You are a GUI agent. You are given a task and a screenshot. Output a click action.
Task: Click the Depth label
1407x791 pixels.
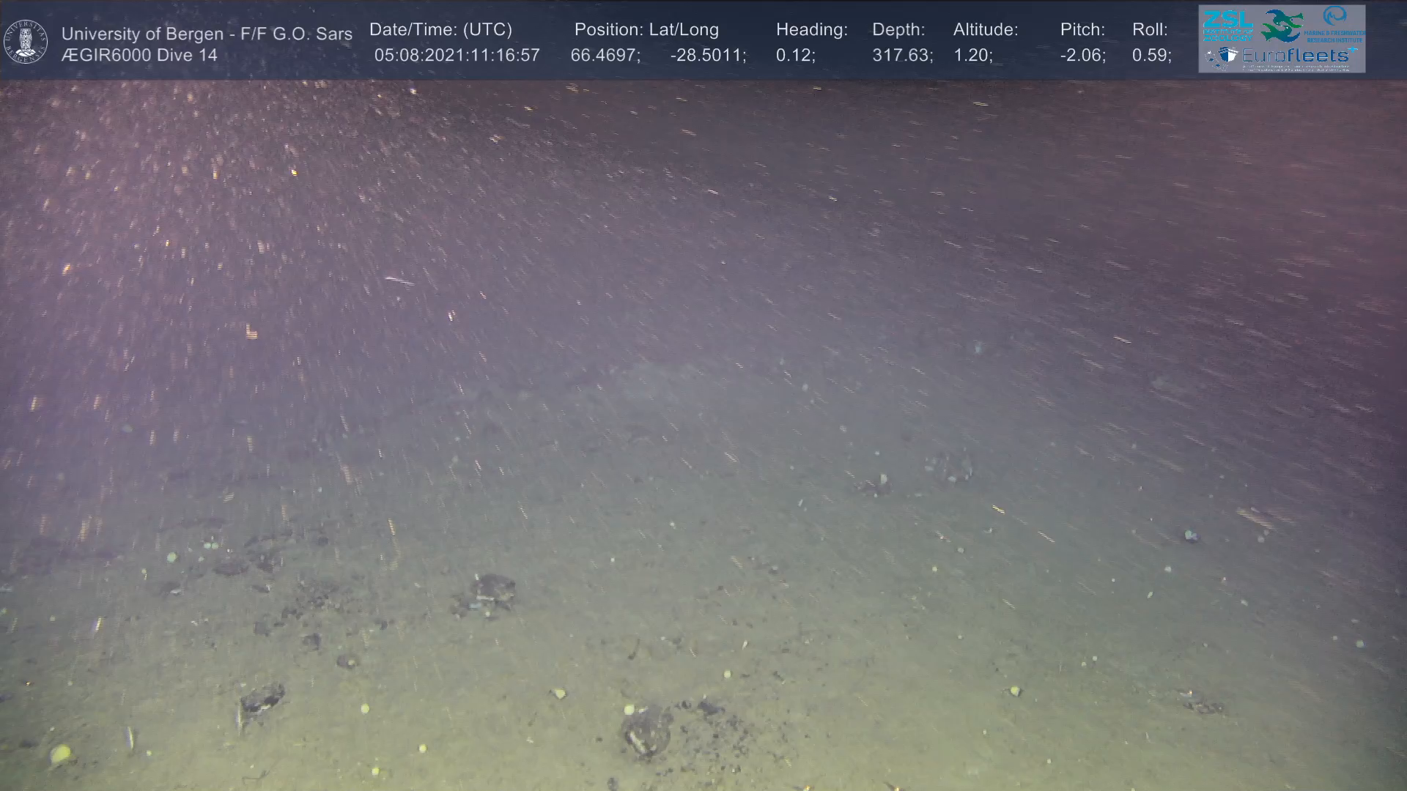tap(898, 29)
